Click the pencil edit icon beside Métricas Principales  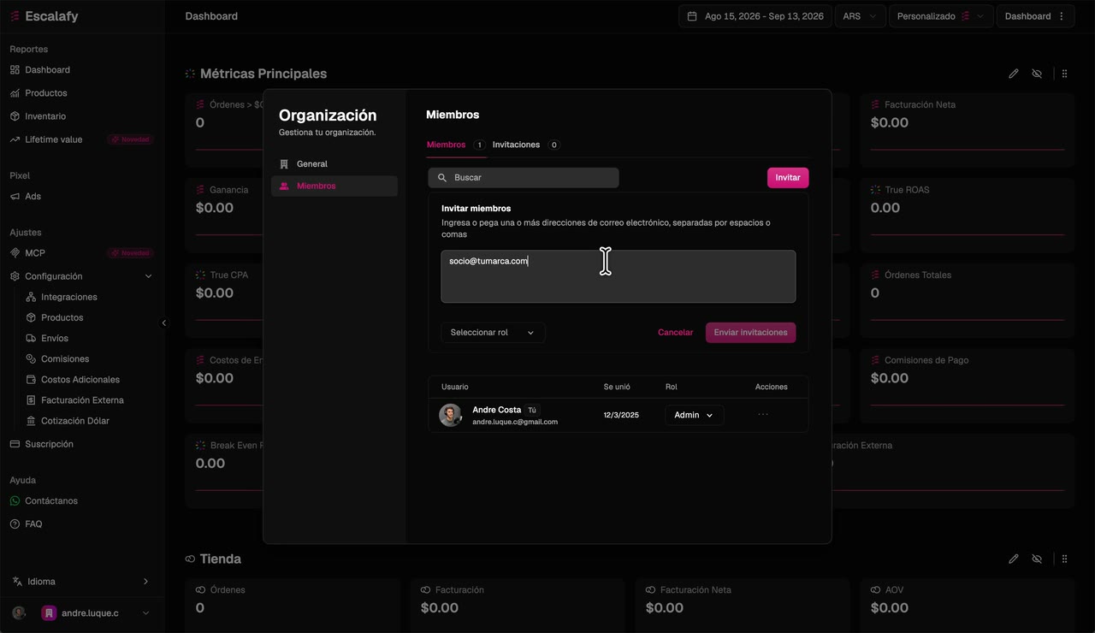pos(1014,74)
